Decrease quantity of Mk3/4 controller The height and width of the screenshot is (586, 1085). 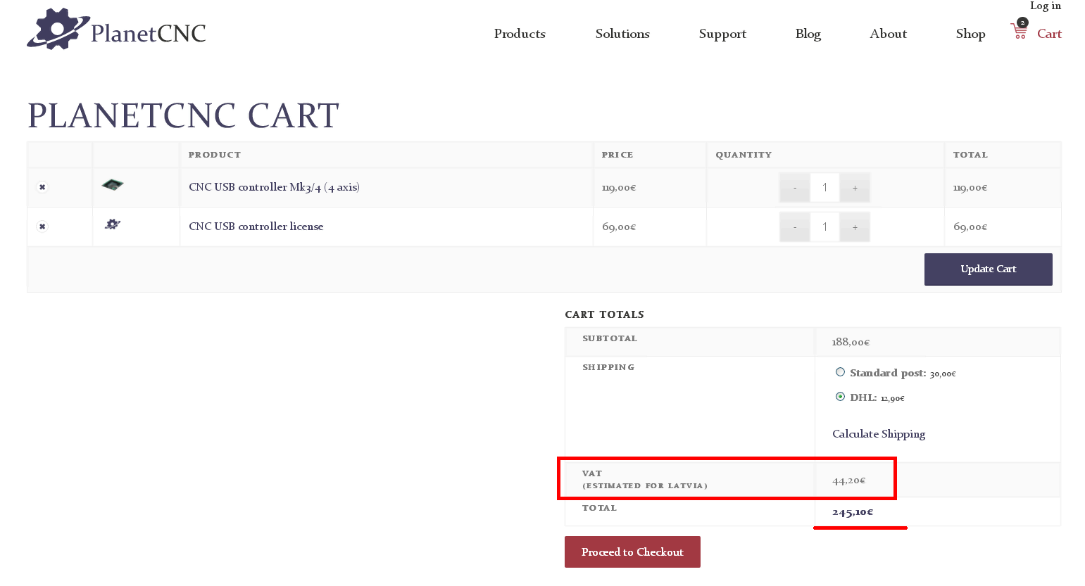[x=795, y=188]
